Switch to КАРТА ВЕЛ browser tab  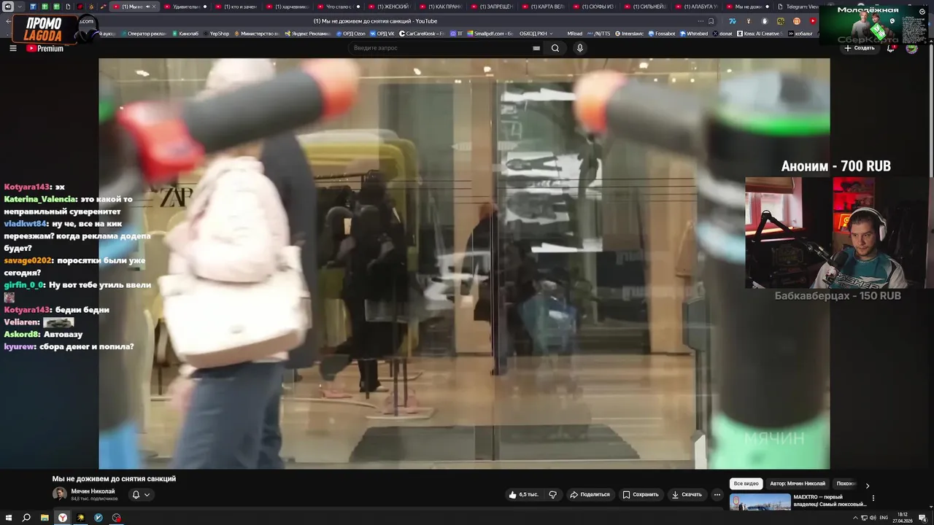pyautogui.click(x=542, y=7)
